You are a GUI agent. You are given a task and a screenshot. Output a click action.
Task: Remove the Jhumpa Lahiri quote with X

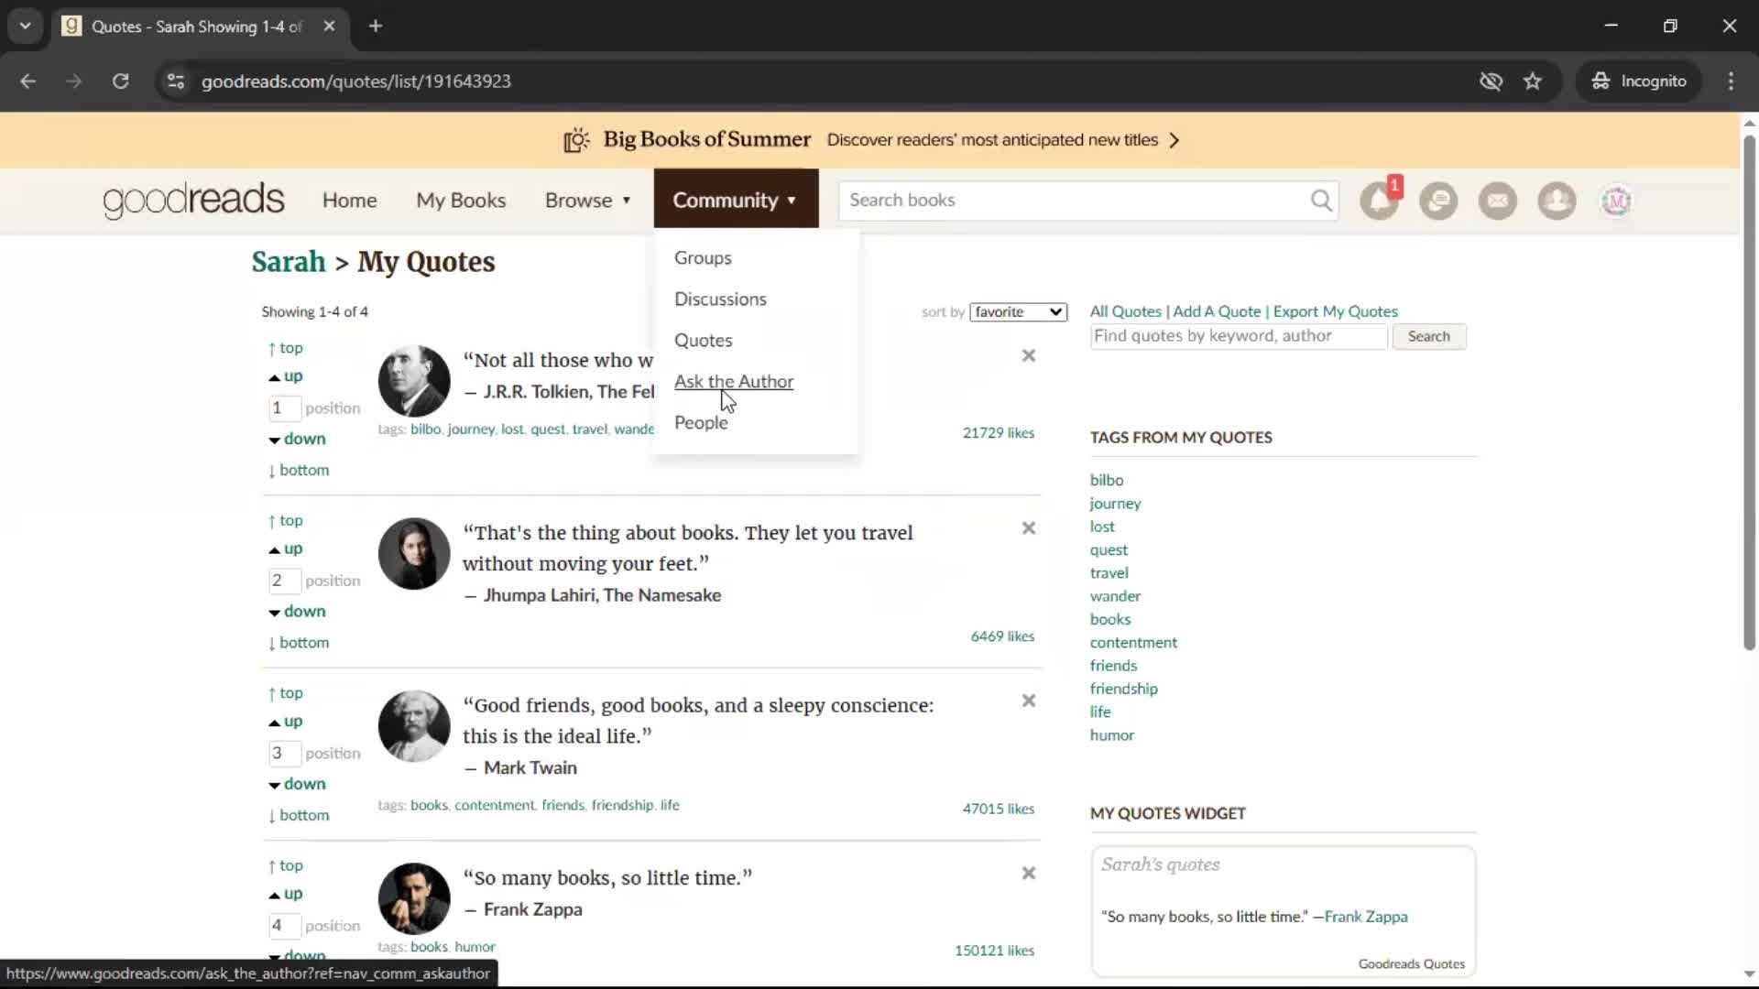[1029, 528]
